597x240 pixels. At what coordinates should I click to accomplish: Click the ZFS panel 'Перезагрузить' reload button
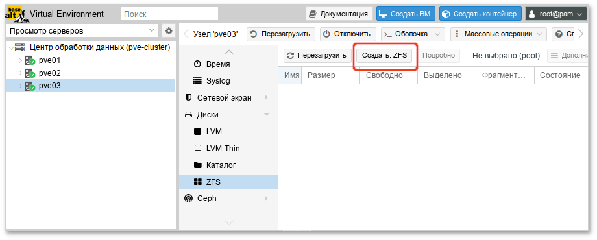pyautogui.click(x=317, y=56)
